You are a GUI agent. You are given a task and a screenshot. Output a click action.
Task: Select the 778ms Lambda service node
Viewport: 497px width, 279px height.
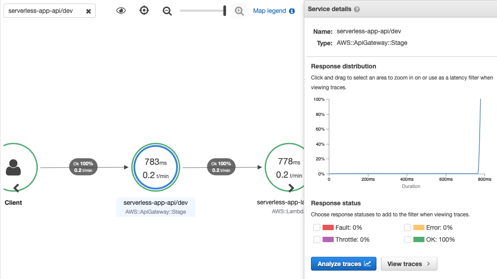point(284,167)
